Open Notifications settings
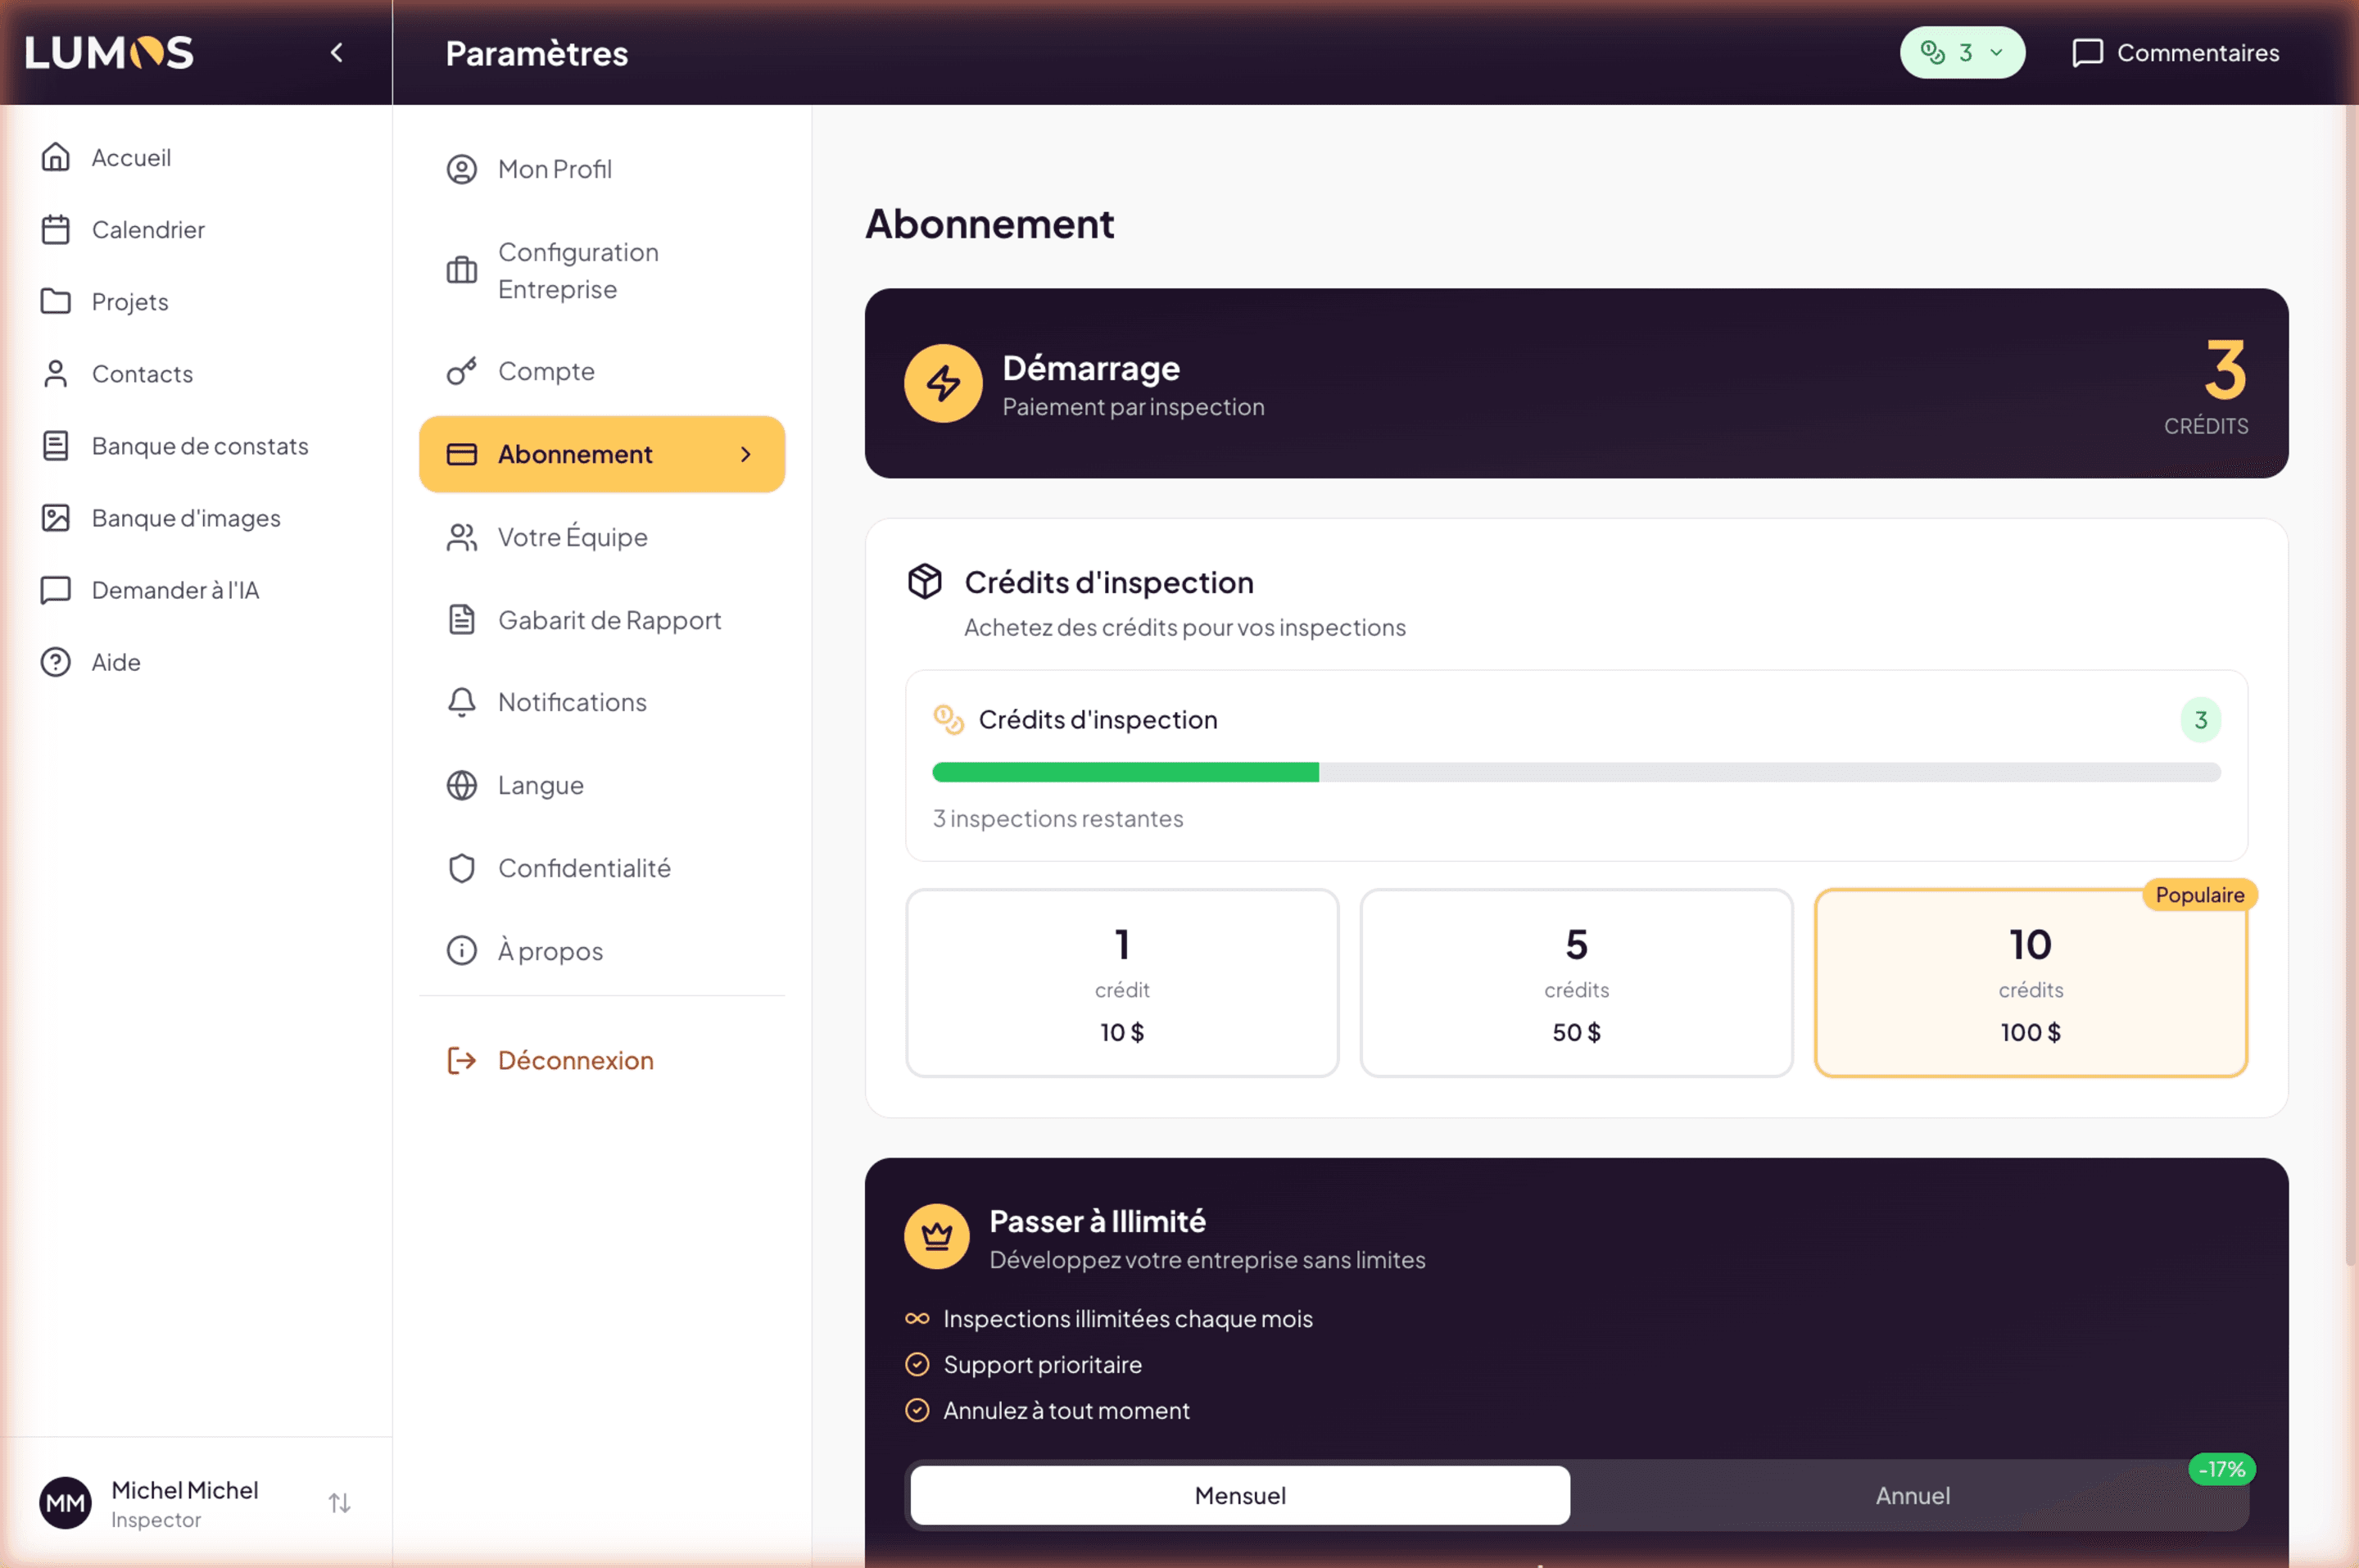The height and width of the screenshot is (1568, 2359). pyautogui.click(x=602, y=702)
